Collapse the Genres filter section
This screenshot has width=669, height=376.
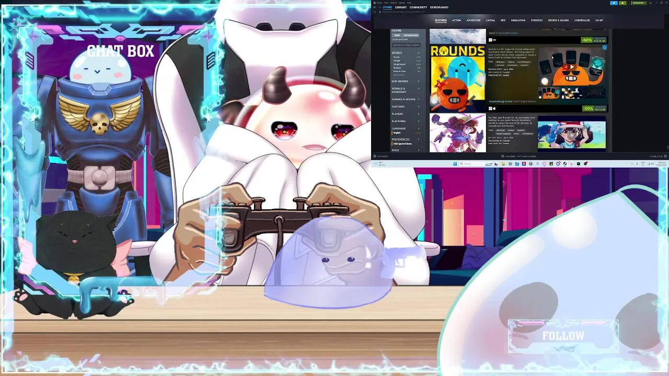406,53
